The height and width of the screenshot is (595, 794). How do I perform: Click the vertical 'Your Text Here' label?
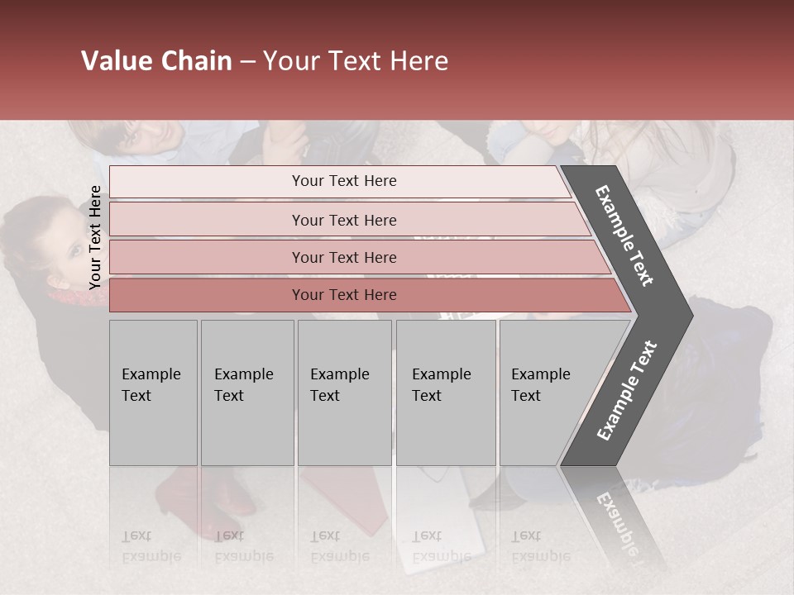click(95, 237)
